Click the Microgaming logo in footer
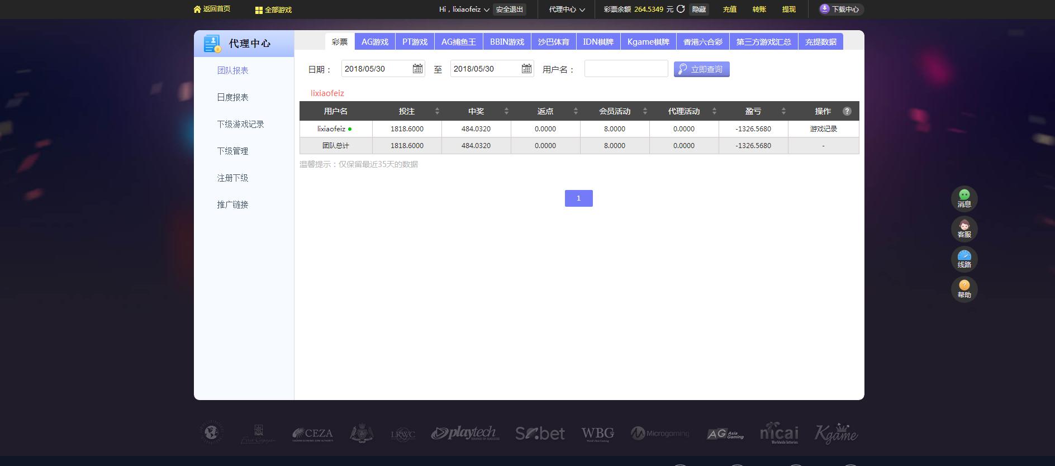 [x=660, y=433]
